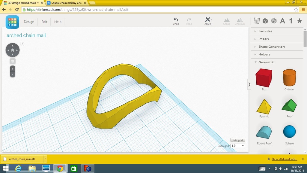
Task: Click the fit view cube button
Action: (13, 61)
